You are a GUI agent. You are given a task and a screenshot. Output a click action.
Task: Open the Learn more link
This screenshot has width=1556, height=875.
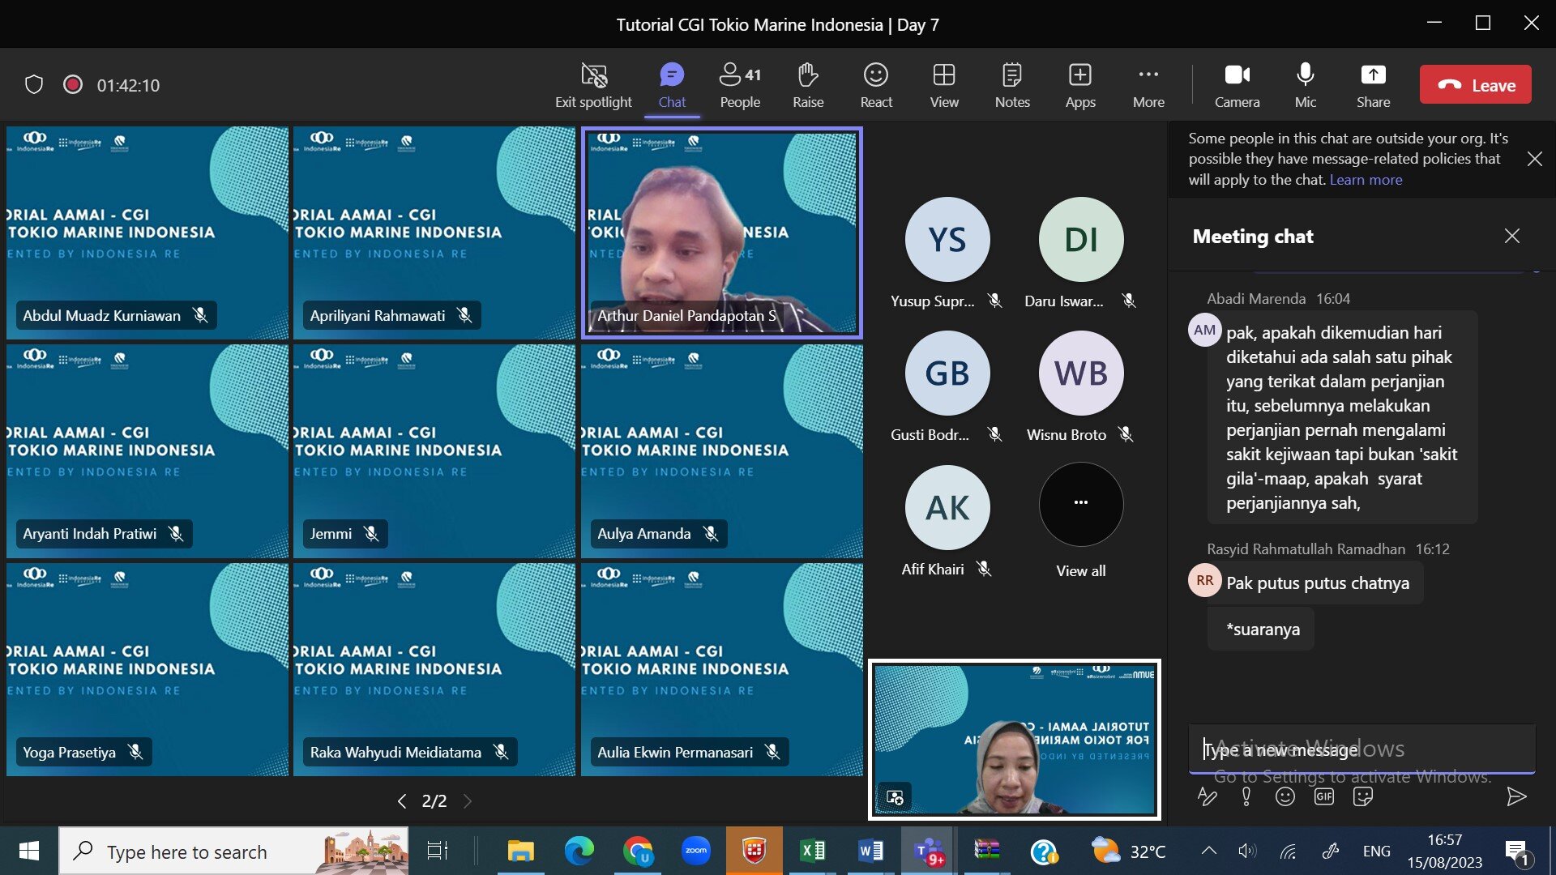(x=1366, y=180)
